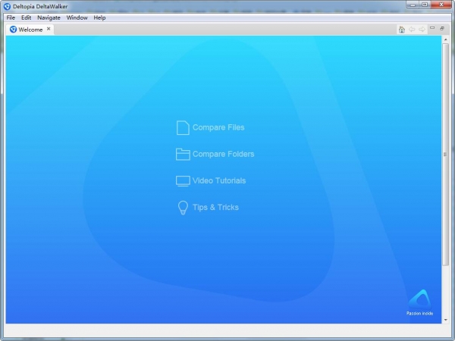Click the Compare Files document icon
The image size is (455, 341).
pyautogui.click(x=183, y=127)
